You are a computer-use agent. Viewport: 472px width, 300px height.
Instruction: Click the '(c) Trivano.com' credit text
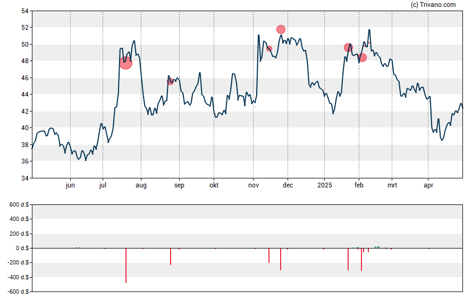[x=433, y=4]
